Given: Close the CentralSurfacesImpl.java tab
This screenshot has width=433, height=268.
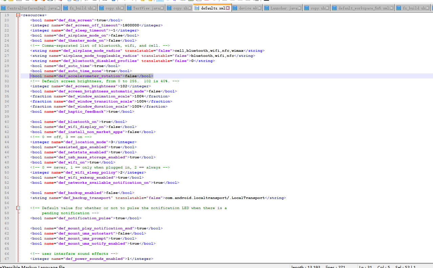Looking at the screenshot, I should (x=59, y=8).
